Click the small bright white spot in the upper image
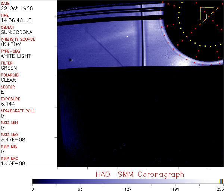 [x=127, y=37]
